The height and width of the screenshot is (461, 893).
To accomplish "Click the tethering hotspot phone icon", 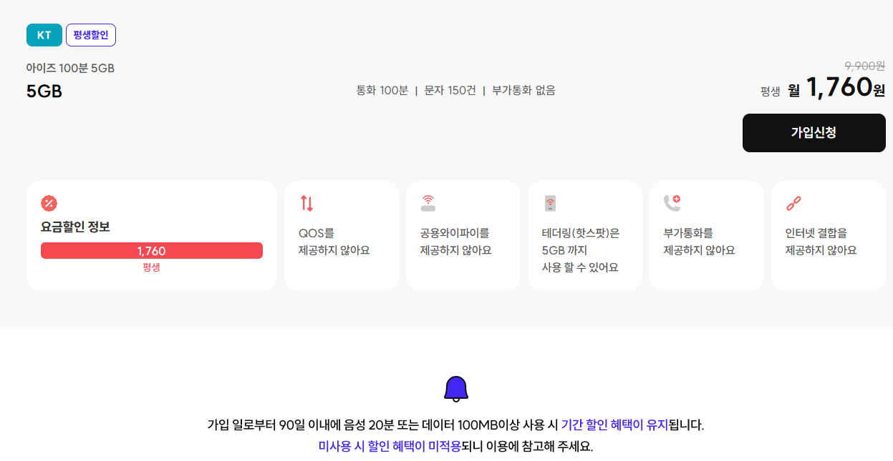I will [x=550, y=204].
